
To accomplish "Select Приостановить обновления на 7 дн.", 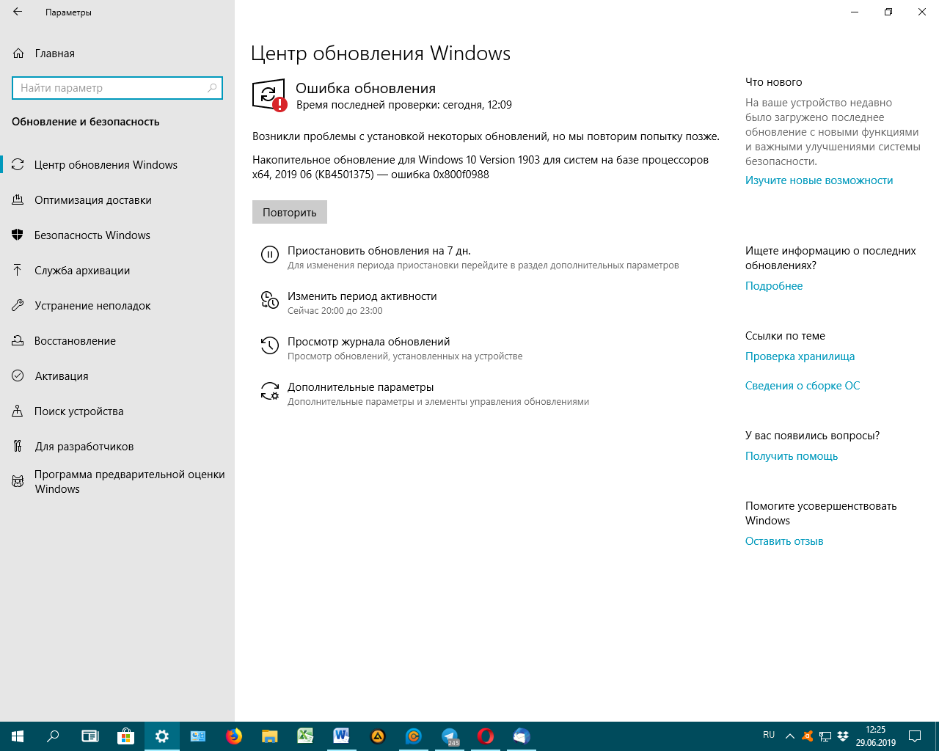I will 379,251.
